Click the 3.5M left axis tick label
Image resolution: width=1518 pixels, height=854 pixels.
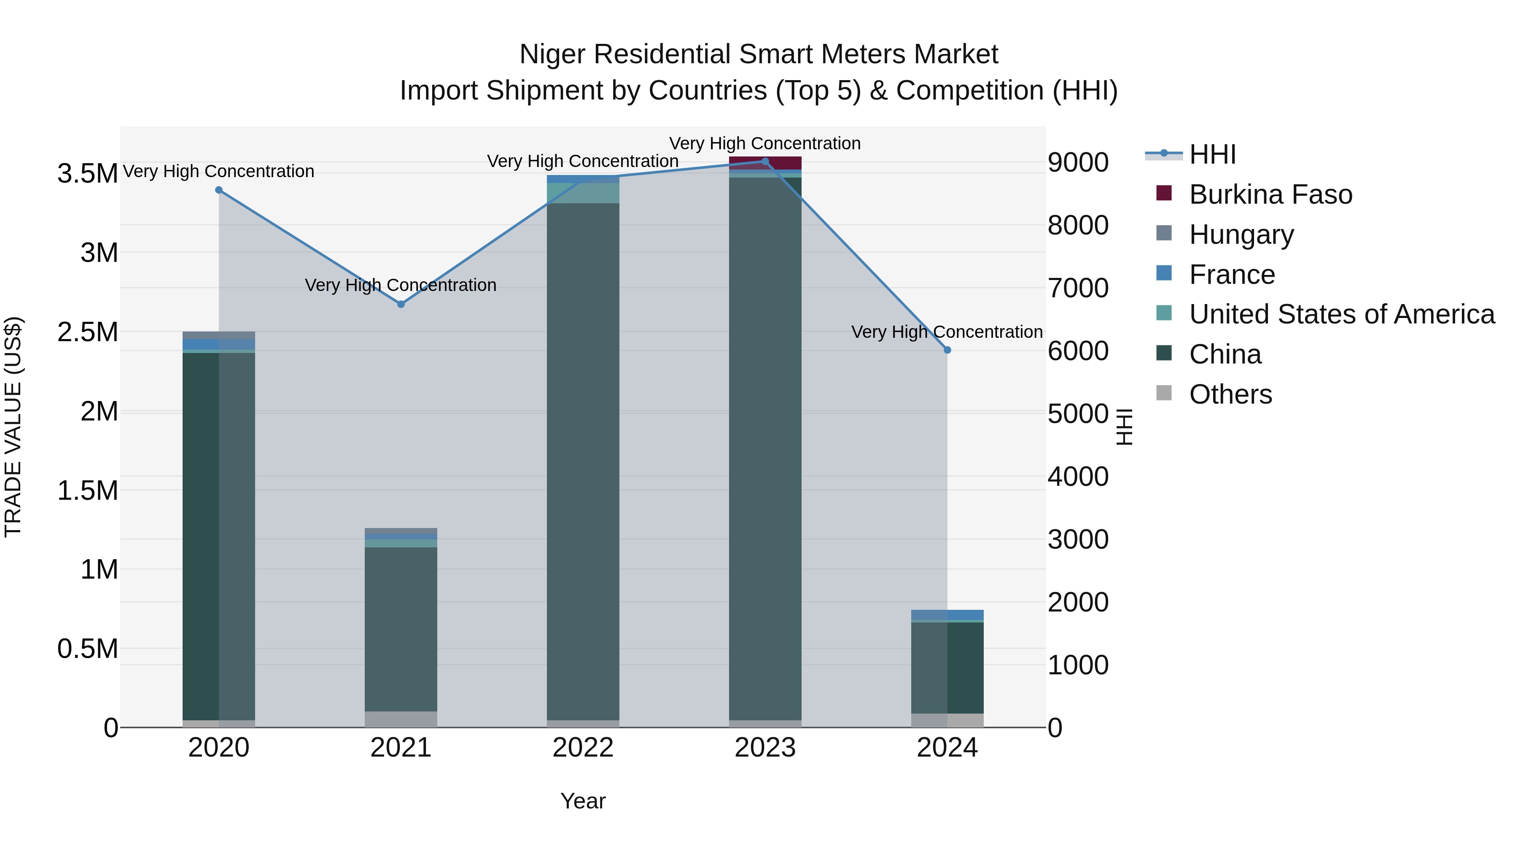pos(87,174)
